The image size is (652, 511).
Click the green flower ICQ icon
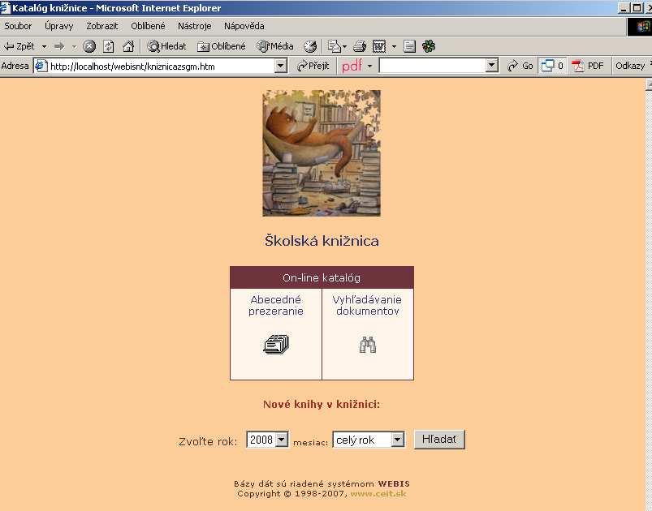[429, 46]
